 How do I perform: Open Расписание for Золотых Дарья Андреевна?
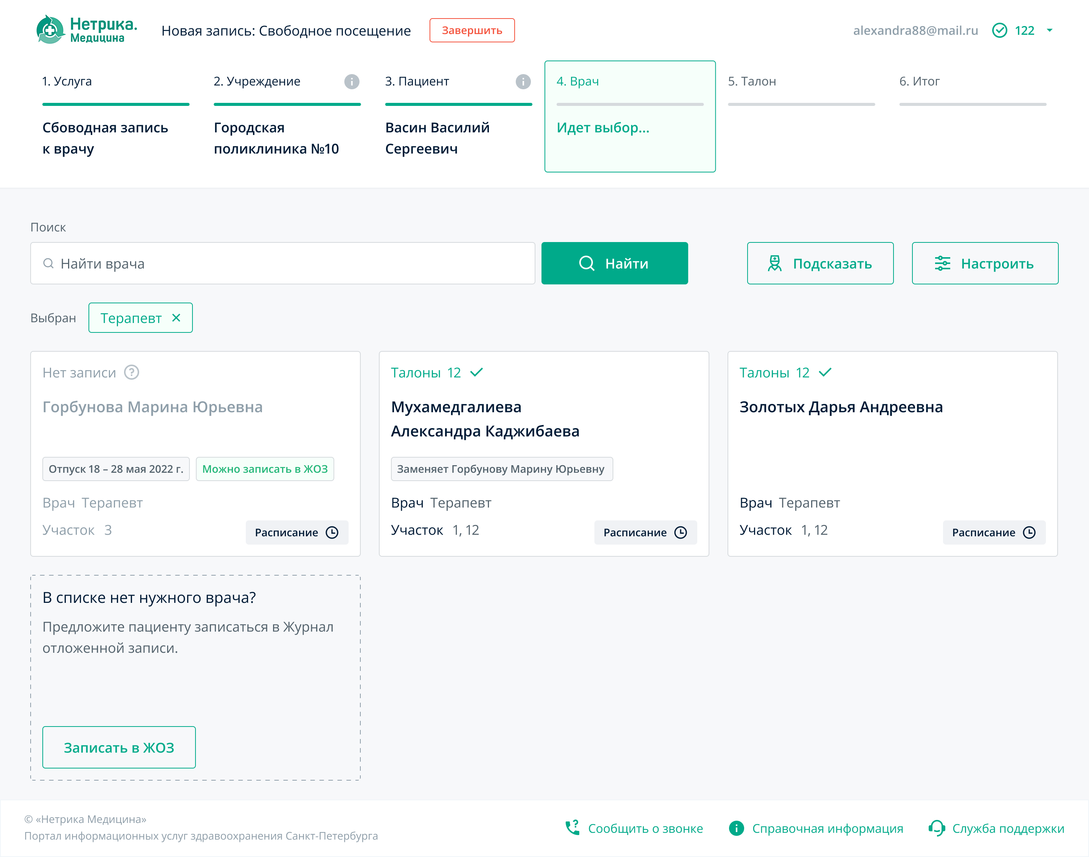993,533
